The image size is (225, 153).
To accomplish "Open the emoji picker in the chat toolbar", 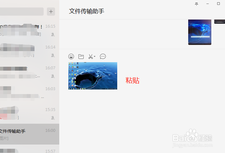I will [x=71, y=57].
